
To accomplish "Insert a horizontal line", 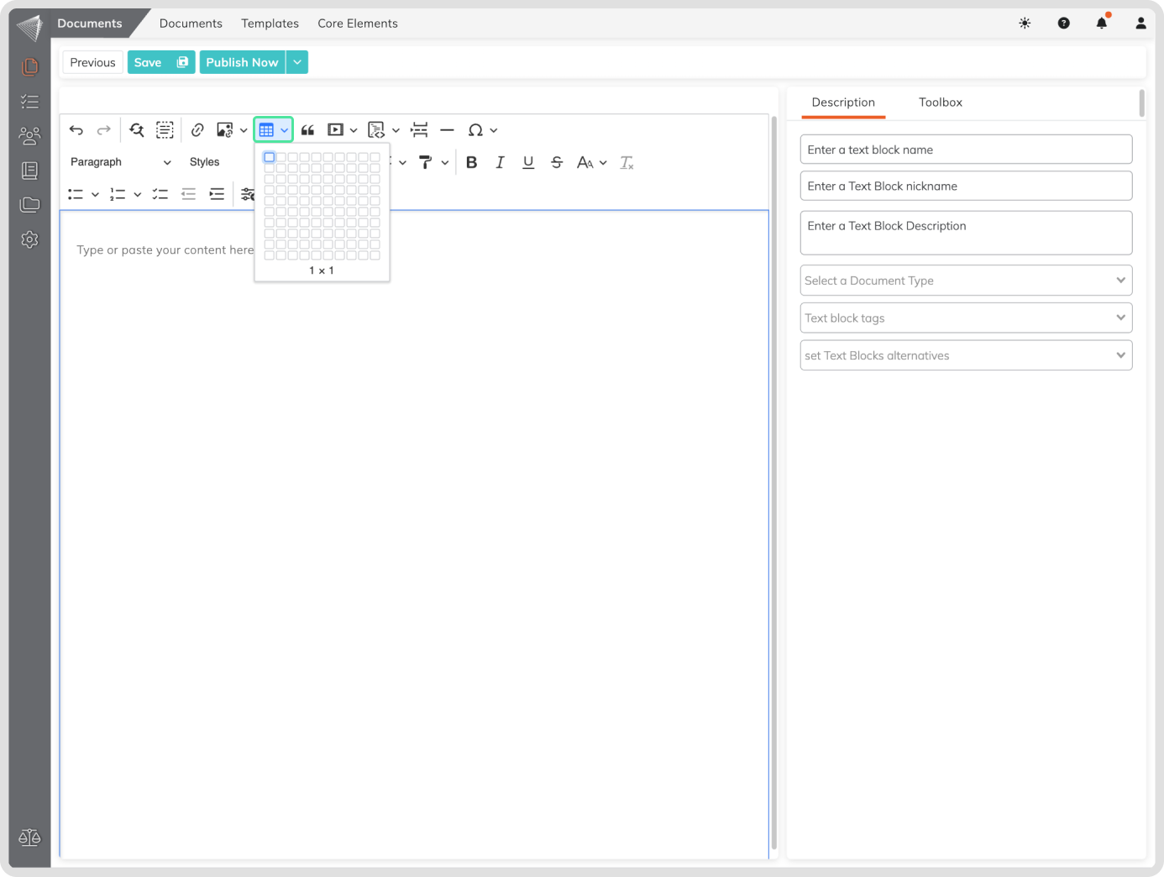I will pyautogui.click(x=447, y=130).
